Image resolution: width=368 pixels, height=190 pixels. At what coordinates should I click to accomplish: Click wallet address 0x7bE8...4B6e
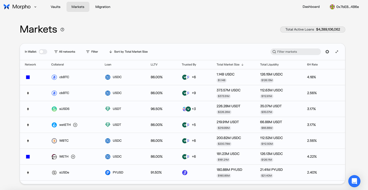348,7
